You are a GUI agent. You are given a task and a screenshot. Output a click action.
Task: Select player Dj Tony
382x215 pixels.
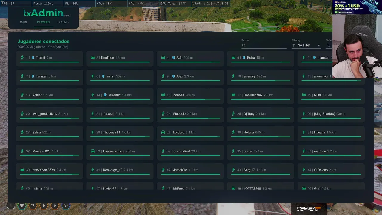coord(261,115)
